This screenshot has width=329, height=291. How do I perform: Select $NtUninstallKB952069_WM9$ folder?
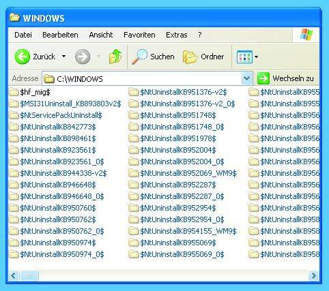pyautogui.click(x=182, y=173)
